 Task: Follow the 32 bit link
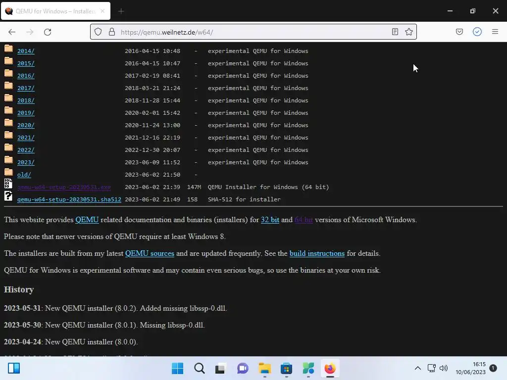(270, 220)
